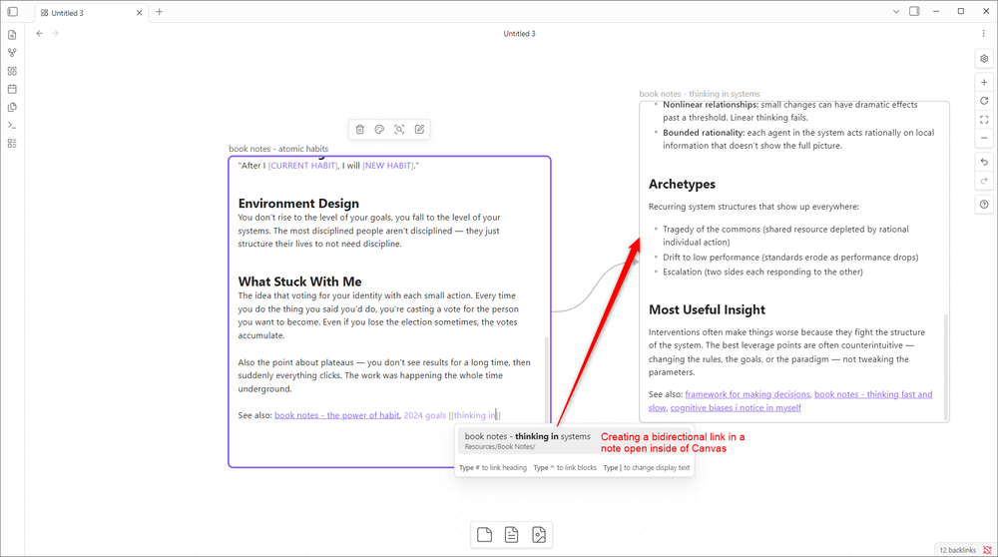Open the quick switcher file icon in ribbon
Screen dimensions: 998x557
coord(12,35)
